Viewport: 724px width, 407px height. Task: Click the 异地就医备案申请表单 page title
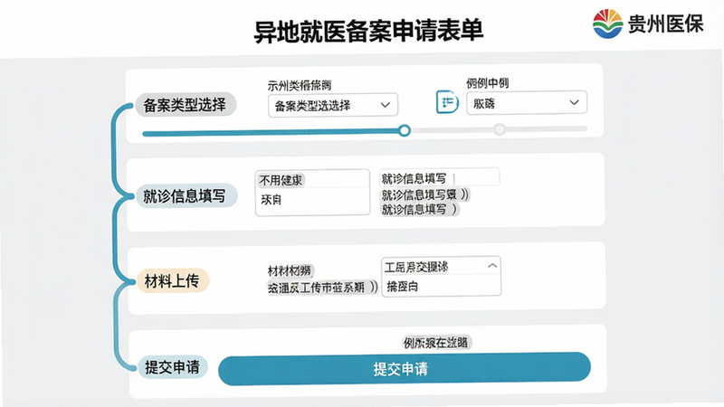click(368, 31)
